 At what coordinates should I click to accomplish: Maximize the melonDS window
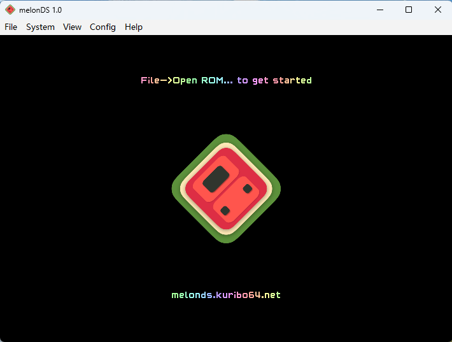pos(409,10)
